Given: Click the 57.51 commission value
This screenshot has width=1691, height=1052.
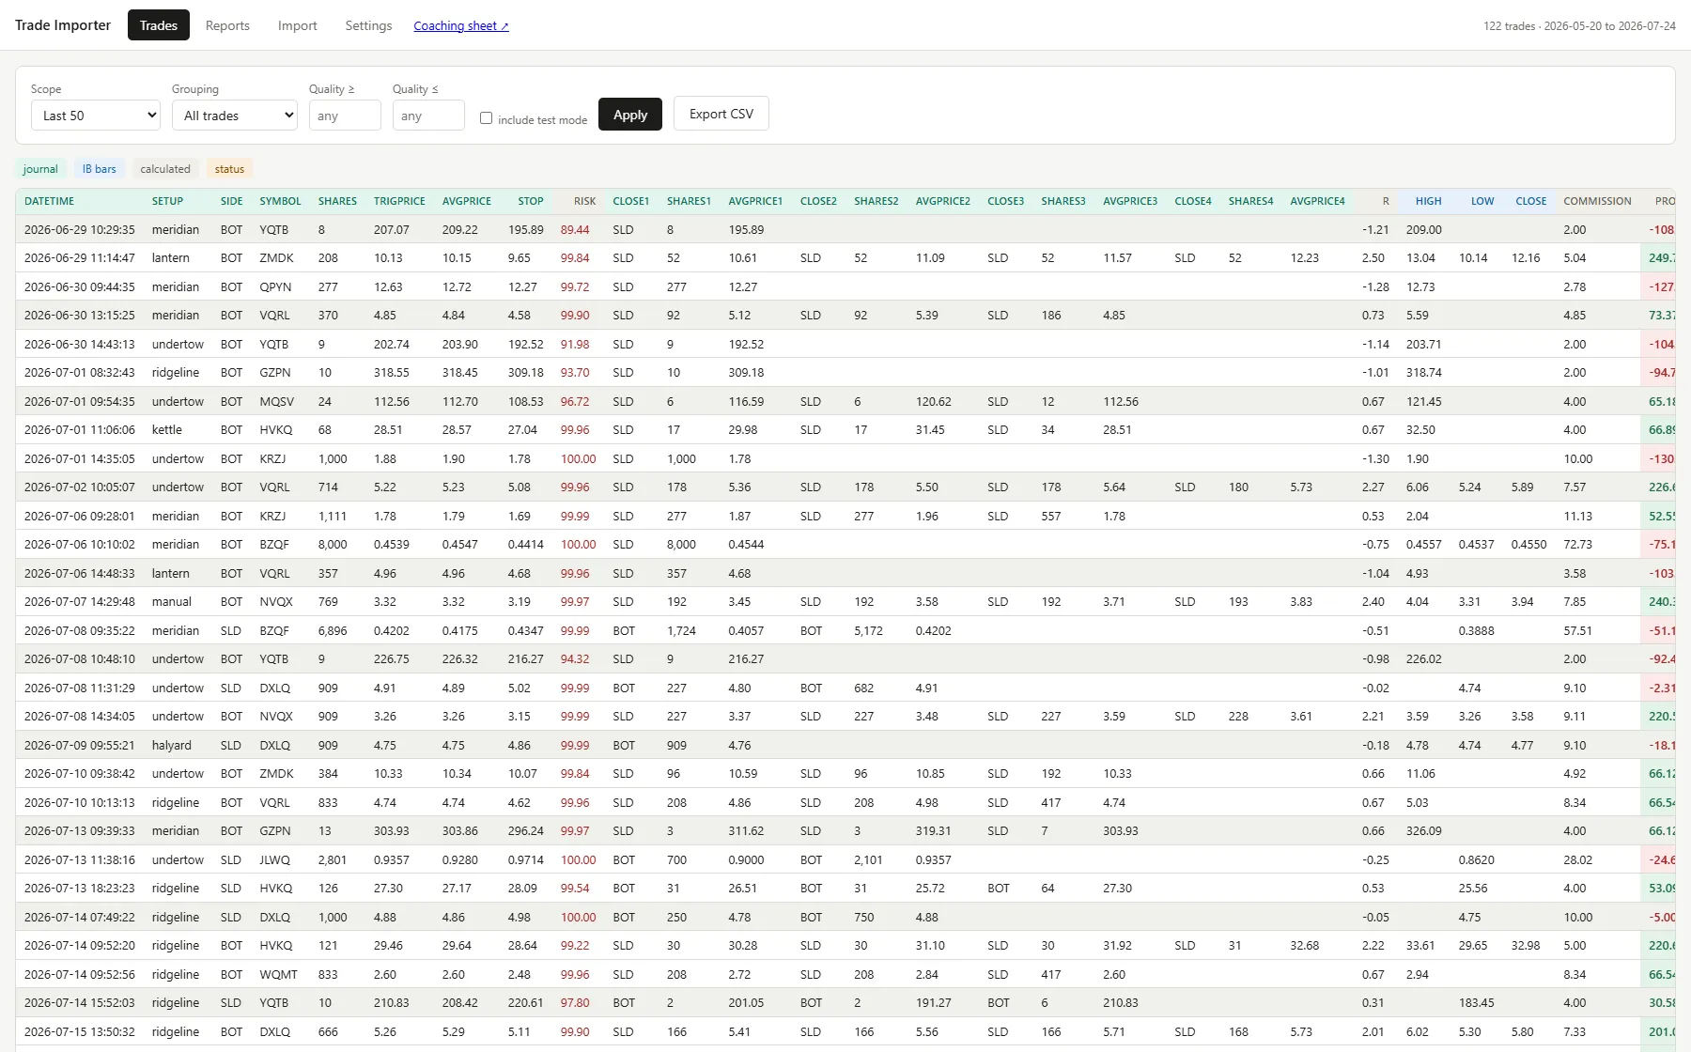Looking at the screenshot, I should [x=1577, y=630].
